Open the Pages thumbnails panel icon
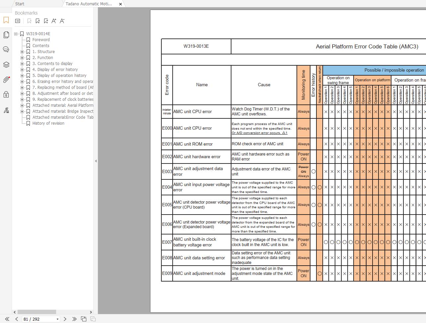 click(6, 35)
